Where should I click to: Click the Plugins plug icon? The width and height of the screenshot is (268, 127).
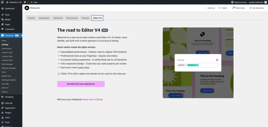[2, 113]
